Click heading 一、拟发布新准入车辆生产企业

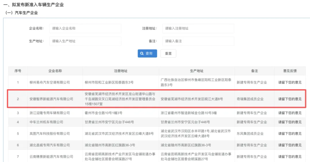33,5
